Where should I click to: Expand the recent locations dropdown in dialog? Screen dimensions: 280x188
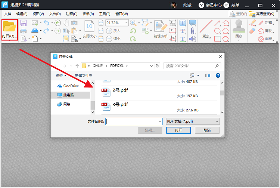point(71,66)
